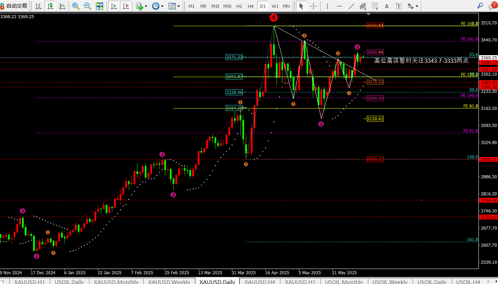498x284 pixels.
Task: Activate the crosshair tool
Action: 314,6
